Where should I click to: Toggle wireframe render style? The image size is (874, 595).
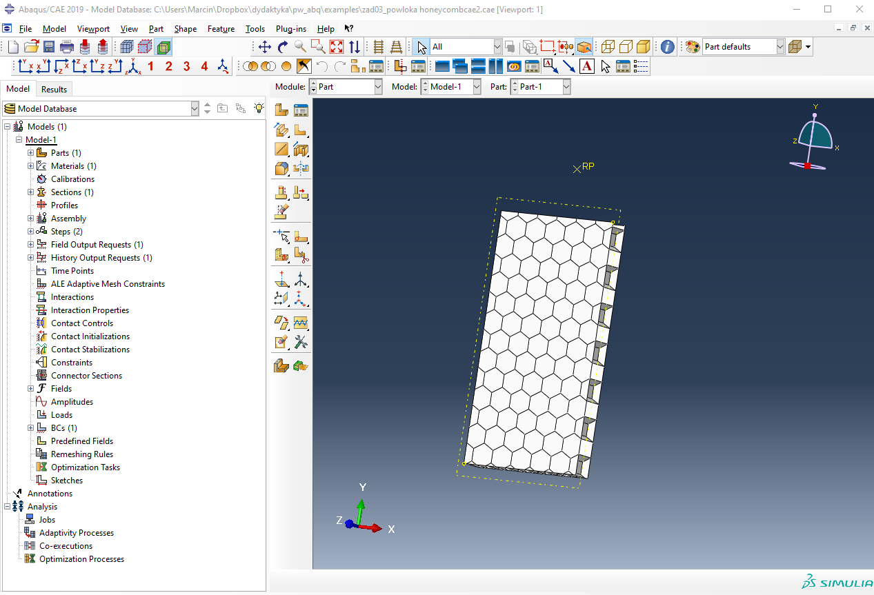[x=608, y=47]
